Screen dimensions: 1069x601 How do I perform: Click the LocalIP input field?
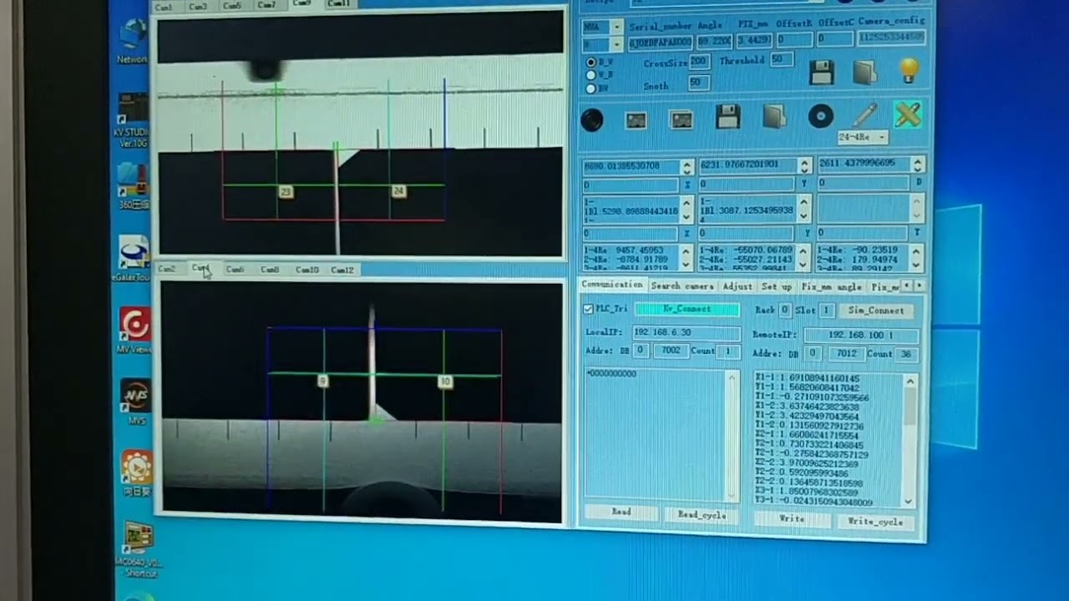tap(686, 332)
